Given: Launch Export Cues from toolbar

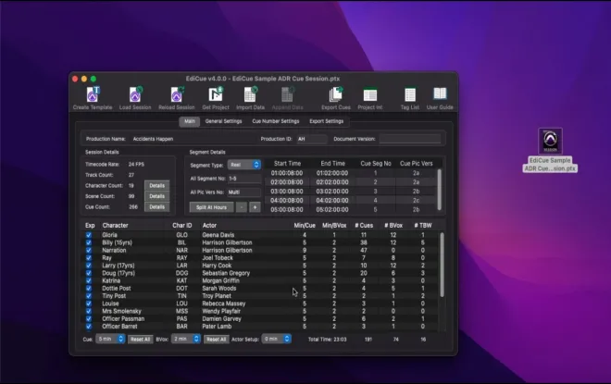Looking at the screenshot, I should (x=335, y=98).
